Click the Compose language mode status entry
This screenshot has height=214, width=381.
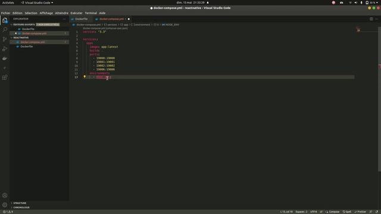tap(332, 212)
